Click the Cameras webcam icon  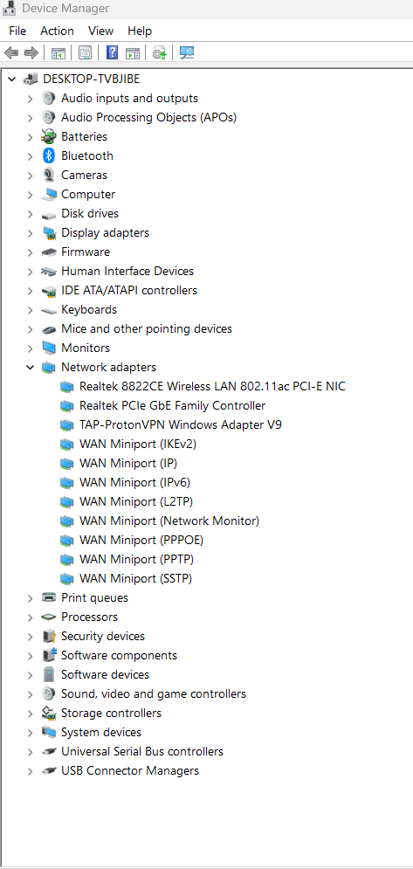pyautogui.click(x=50, y=176)
